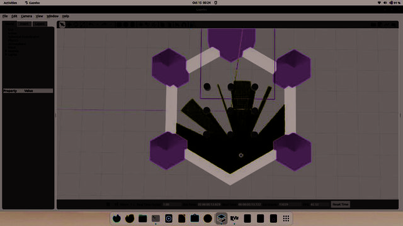This screenshot has width=403, height=226.
Task: Select the purple hexagon obstacle at top-left
Action: click(169, 68)
